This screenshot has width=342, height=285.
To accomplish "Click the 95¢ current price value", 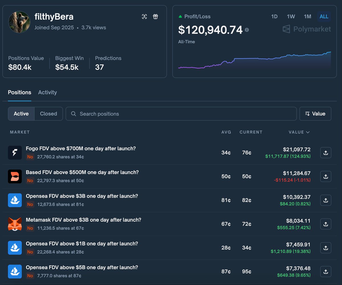I will (247, 272).
